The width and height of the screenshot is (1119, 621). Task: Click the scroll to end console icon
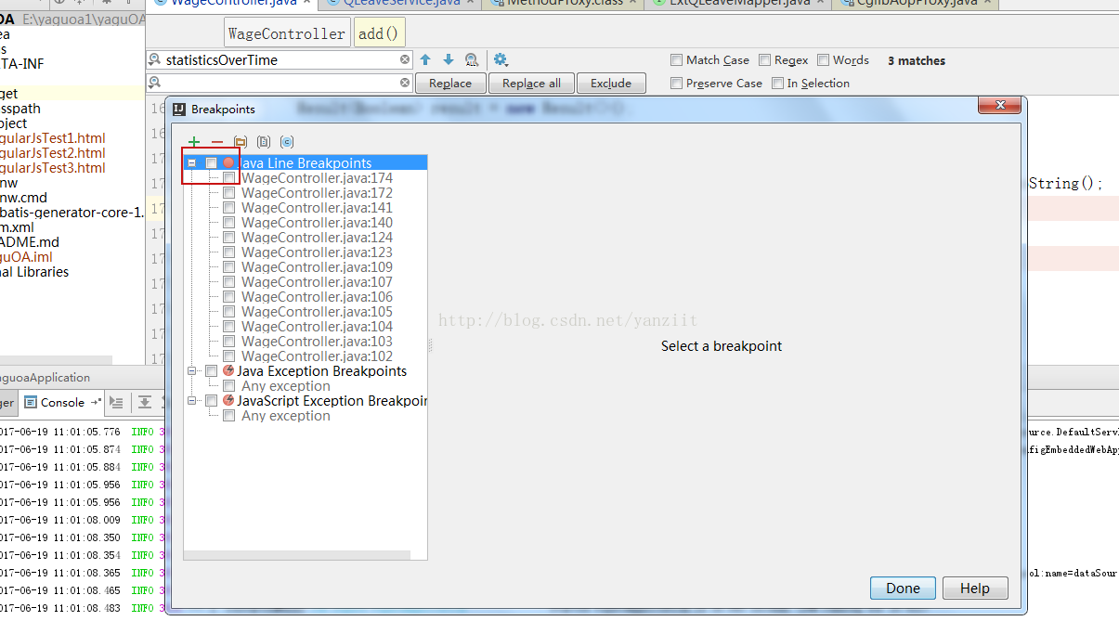pyautogui.click(x=145, y=402)
